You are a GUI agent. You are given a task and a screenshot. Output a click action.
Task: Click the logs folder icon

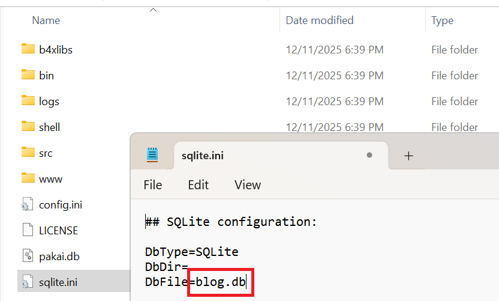click(28, 101)
